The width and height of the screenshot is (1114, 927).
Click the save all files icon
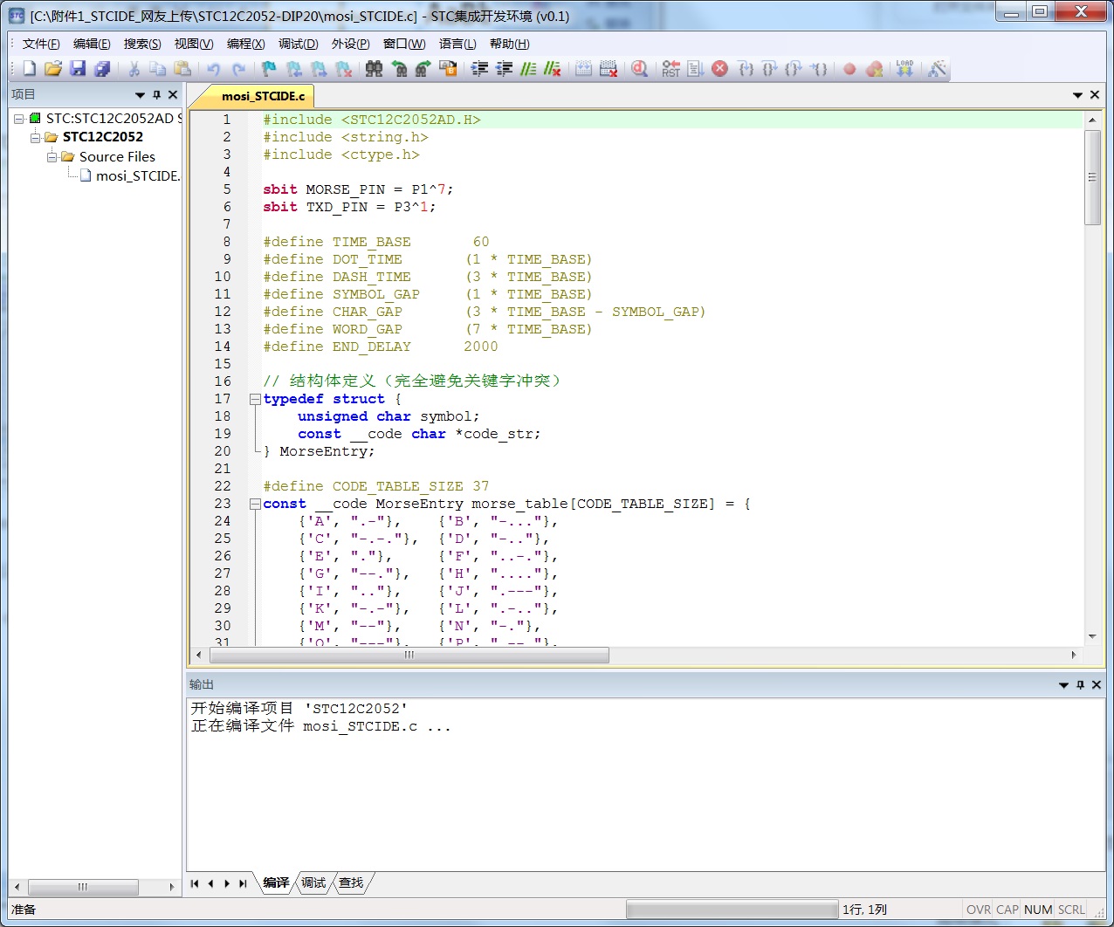(102, 69)
